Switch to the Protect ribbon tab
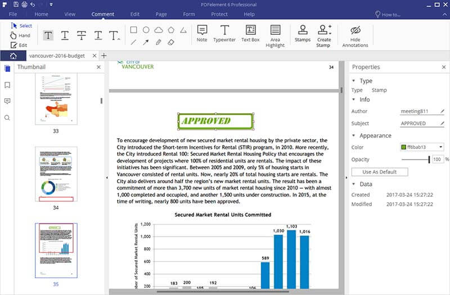 (x=219, y=14)
